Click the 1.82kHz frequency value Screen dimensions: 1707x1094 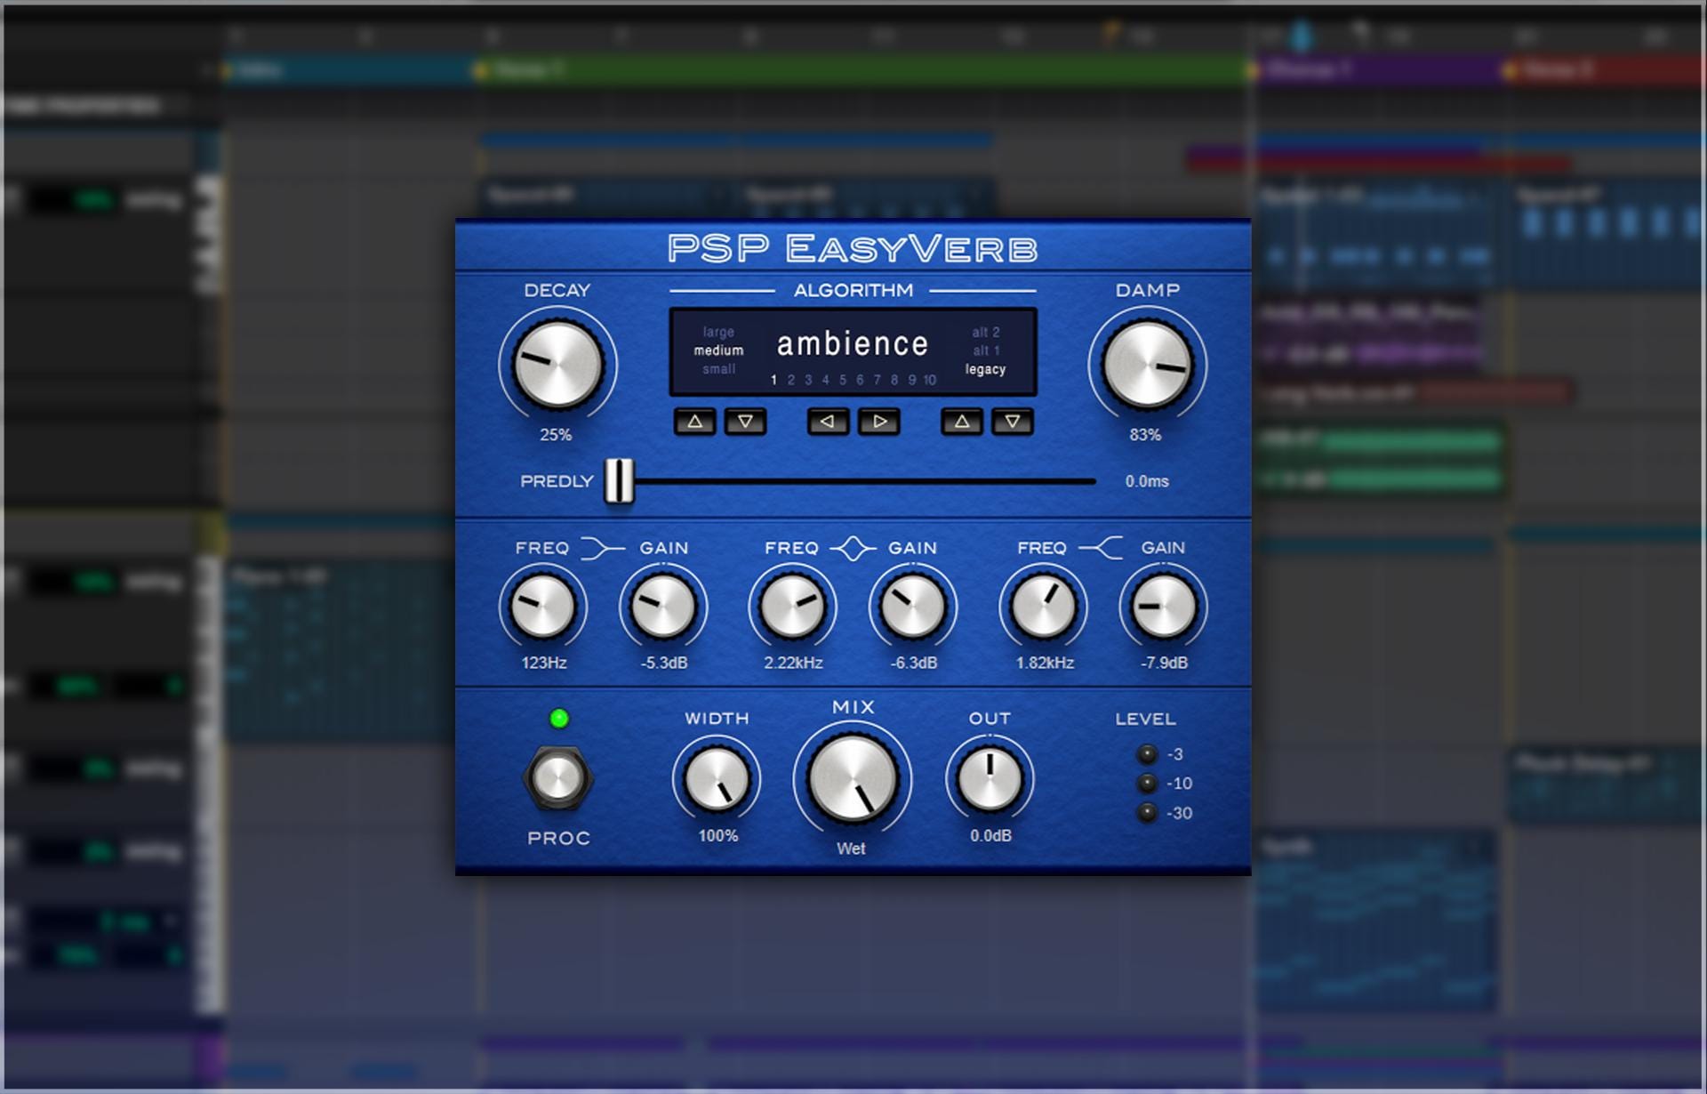pos(1045,663)
